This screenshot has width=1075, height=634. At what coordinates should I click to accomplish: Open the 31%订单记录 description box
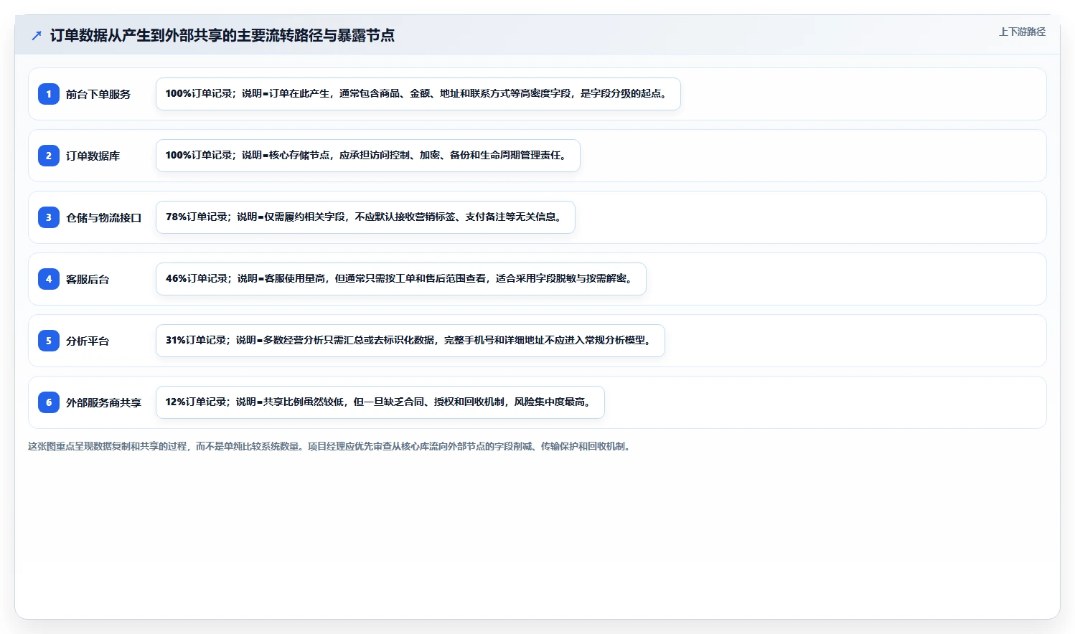pos(410,341)
